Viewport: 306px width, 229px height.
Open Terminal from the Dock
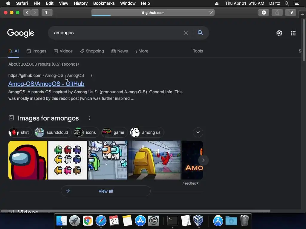click(x=173, y=221)
